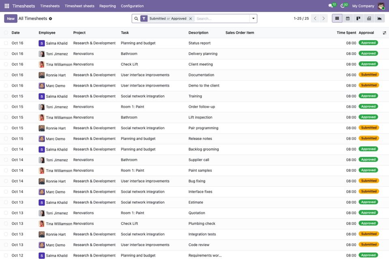Open the Configuration menu

click(132, 6)
